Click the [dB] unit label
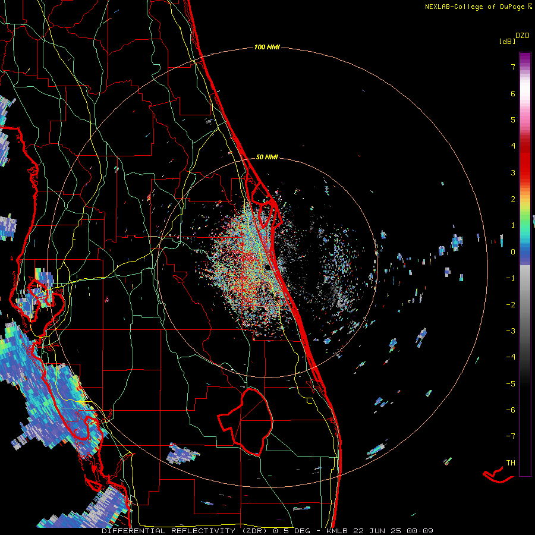The height and width of the screenshot is (535, 535). 507,41
